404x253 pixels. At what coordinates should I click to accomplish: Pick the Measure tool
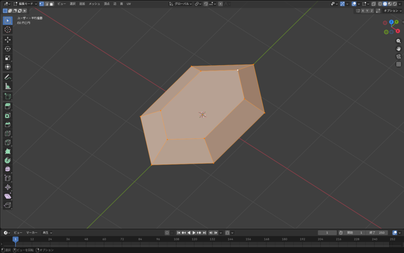point(7,86)
